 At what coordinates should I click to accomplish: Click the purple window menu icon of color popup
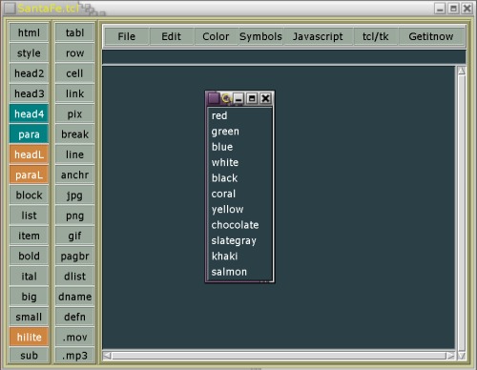click(x=214, y=98)
